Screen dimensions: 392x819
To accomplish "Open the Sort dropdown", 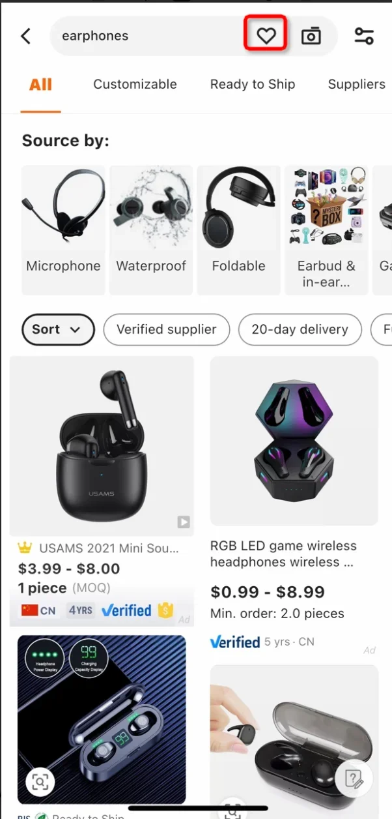I will point(58,329).
